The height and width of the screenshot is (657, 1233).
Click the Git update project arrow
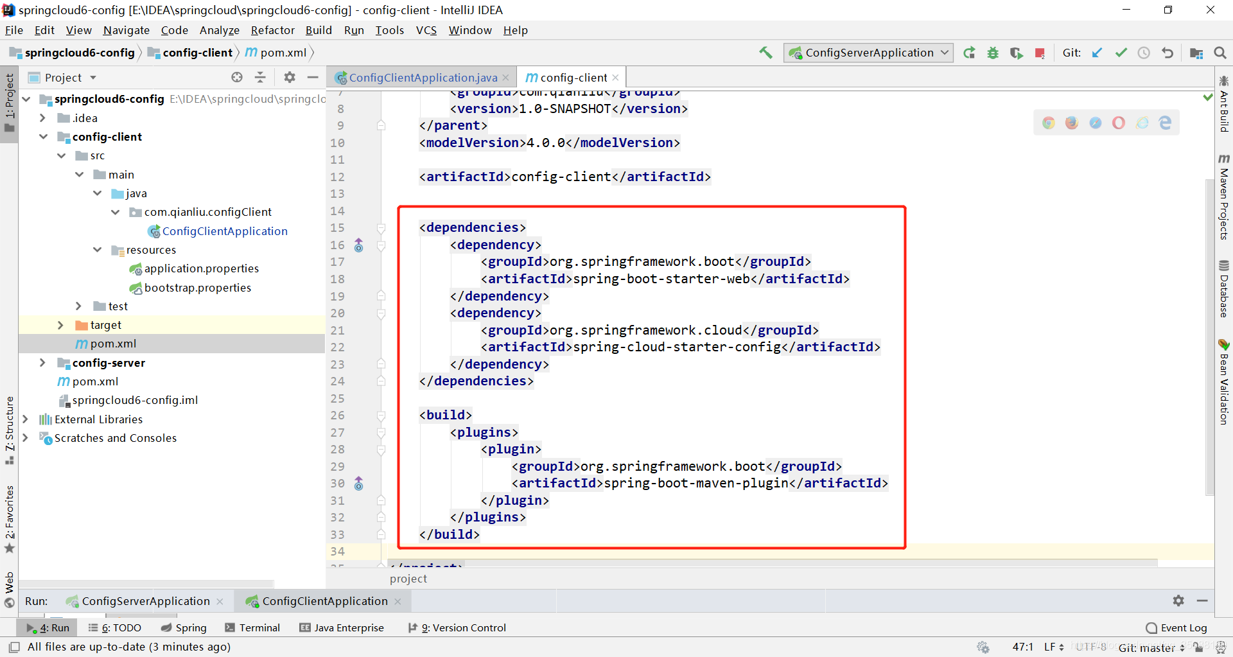click(x=1097, y=53)
